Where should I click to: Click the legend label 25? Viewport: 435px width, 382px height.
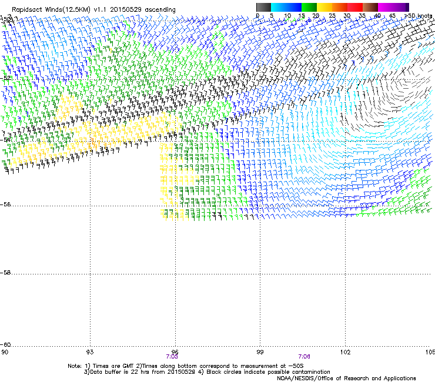point(332,16)
